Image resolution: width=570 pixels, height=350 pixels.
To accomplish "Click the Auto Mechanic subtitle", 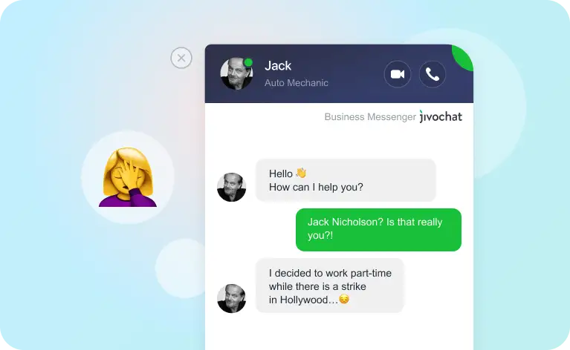I will tap(297, 83).
